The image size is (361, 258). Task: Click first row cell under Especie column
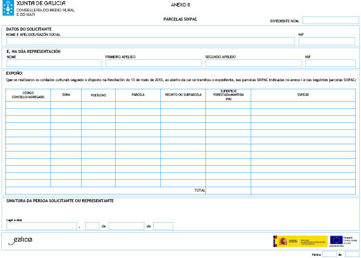pyautogui.click(x=303, y=105)
